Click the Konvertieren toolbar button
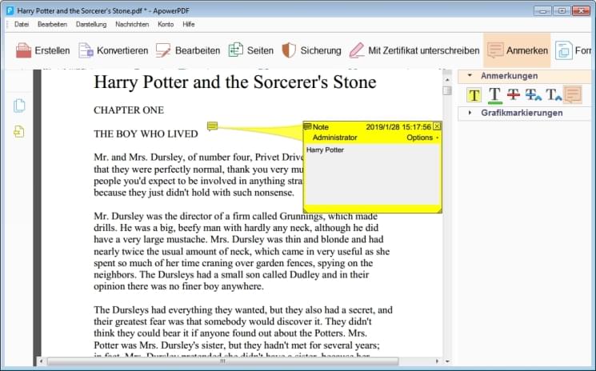The height and width of the screenshot is (371, 596). click(x=113, y=50)
